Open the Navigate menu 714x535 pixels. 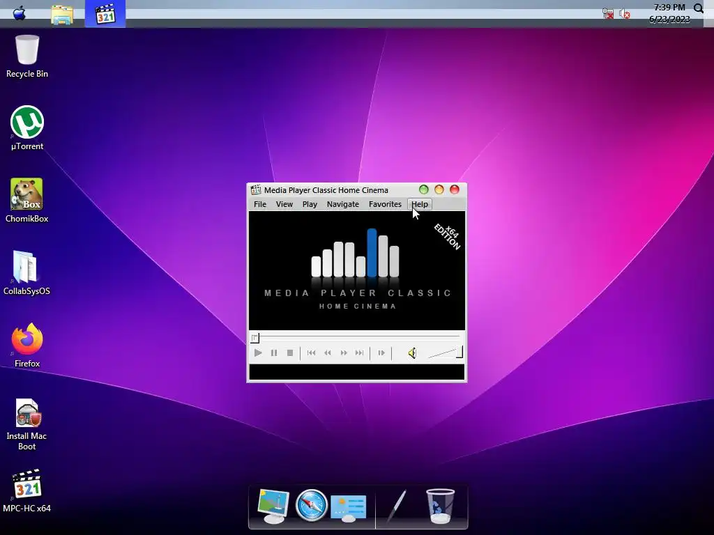343,204
